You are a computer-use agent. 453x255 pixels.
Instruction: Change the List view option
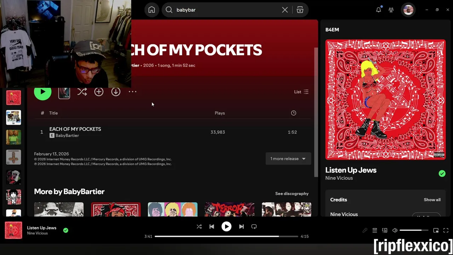click(301, 92)
